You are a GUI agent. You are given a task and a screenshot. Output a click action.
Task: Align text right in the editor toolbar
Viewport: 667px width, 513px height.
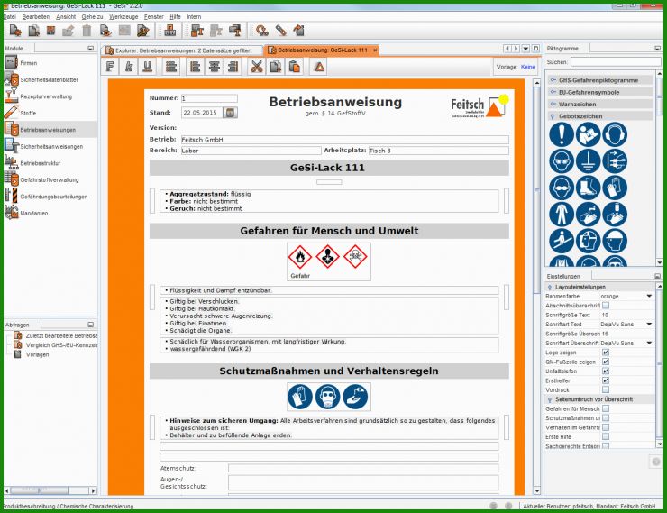point(233,67)
